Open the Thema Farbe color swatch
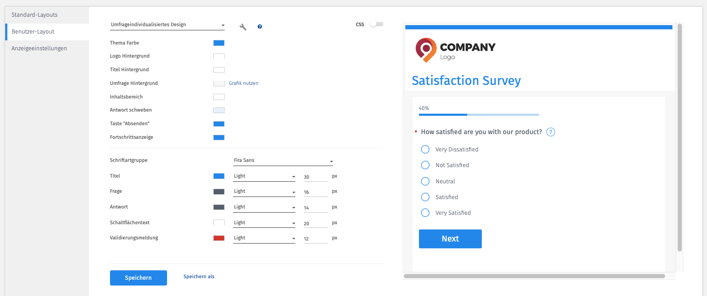Image resolution: width=707 pixels, height=296 pixels. point(219,43)
